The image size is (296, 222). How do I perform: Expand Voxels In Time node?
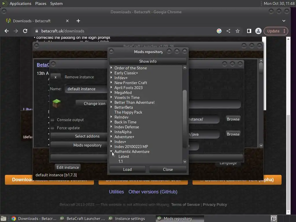[x=111, y=97]
